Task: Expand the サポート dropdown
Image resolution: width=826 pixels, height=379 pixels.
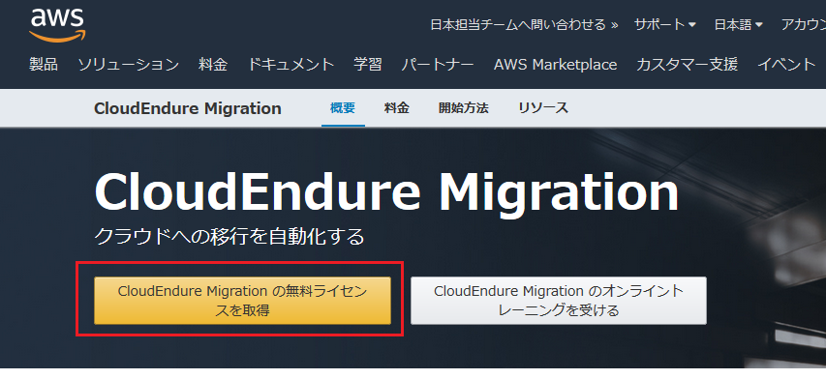Action: coord(665,25)
